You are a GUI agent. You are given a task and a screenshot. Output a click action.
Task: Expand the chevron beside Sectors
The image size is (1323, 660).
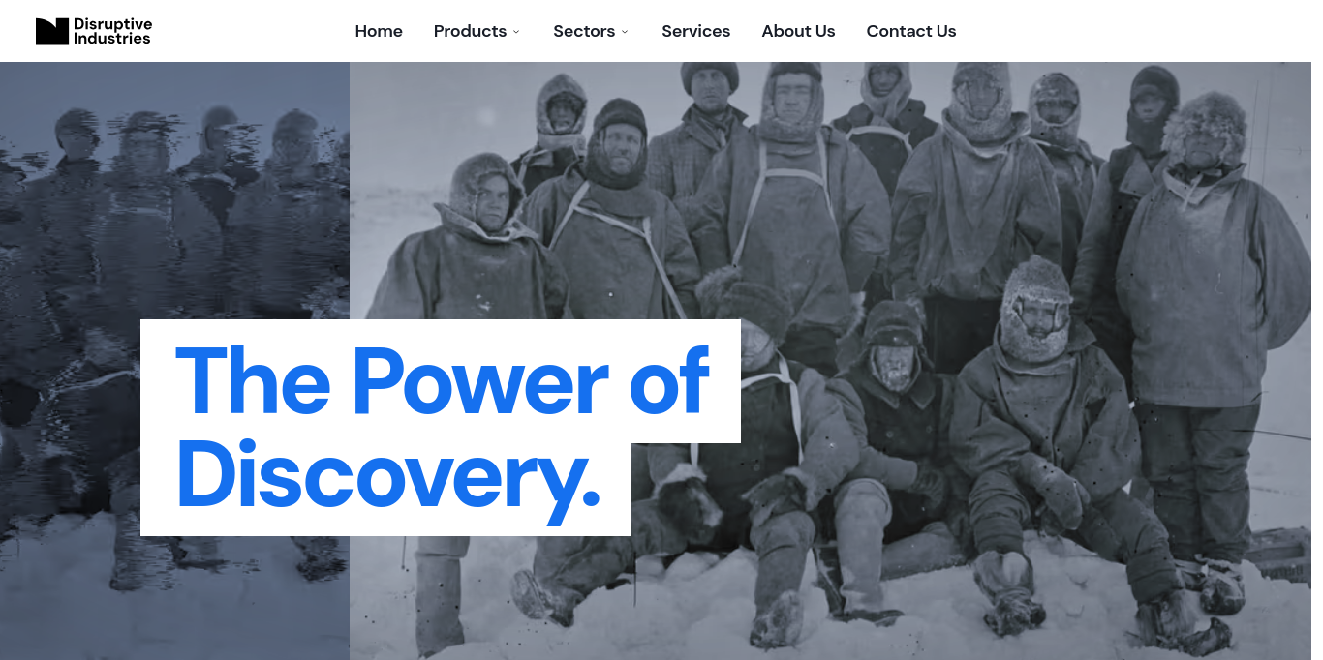tap(625, 32)
